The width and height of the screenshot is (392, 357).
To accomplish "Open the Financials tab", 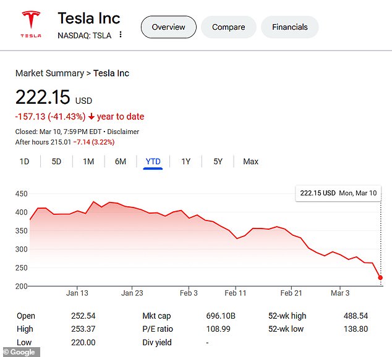I will pyautogui.click(x=289, y=27).
